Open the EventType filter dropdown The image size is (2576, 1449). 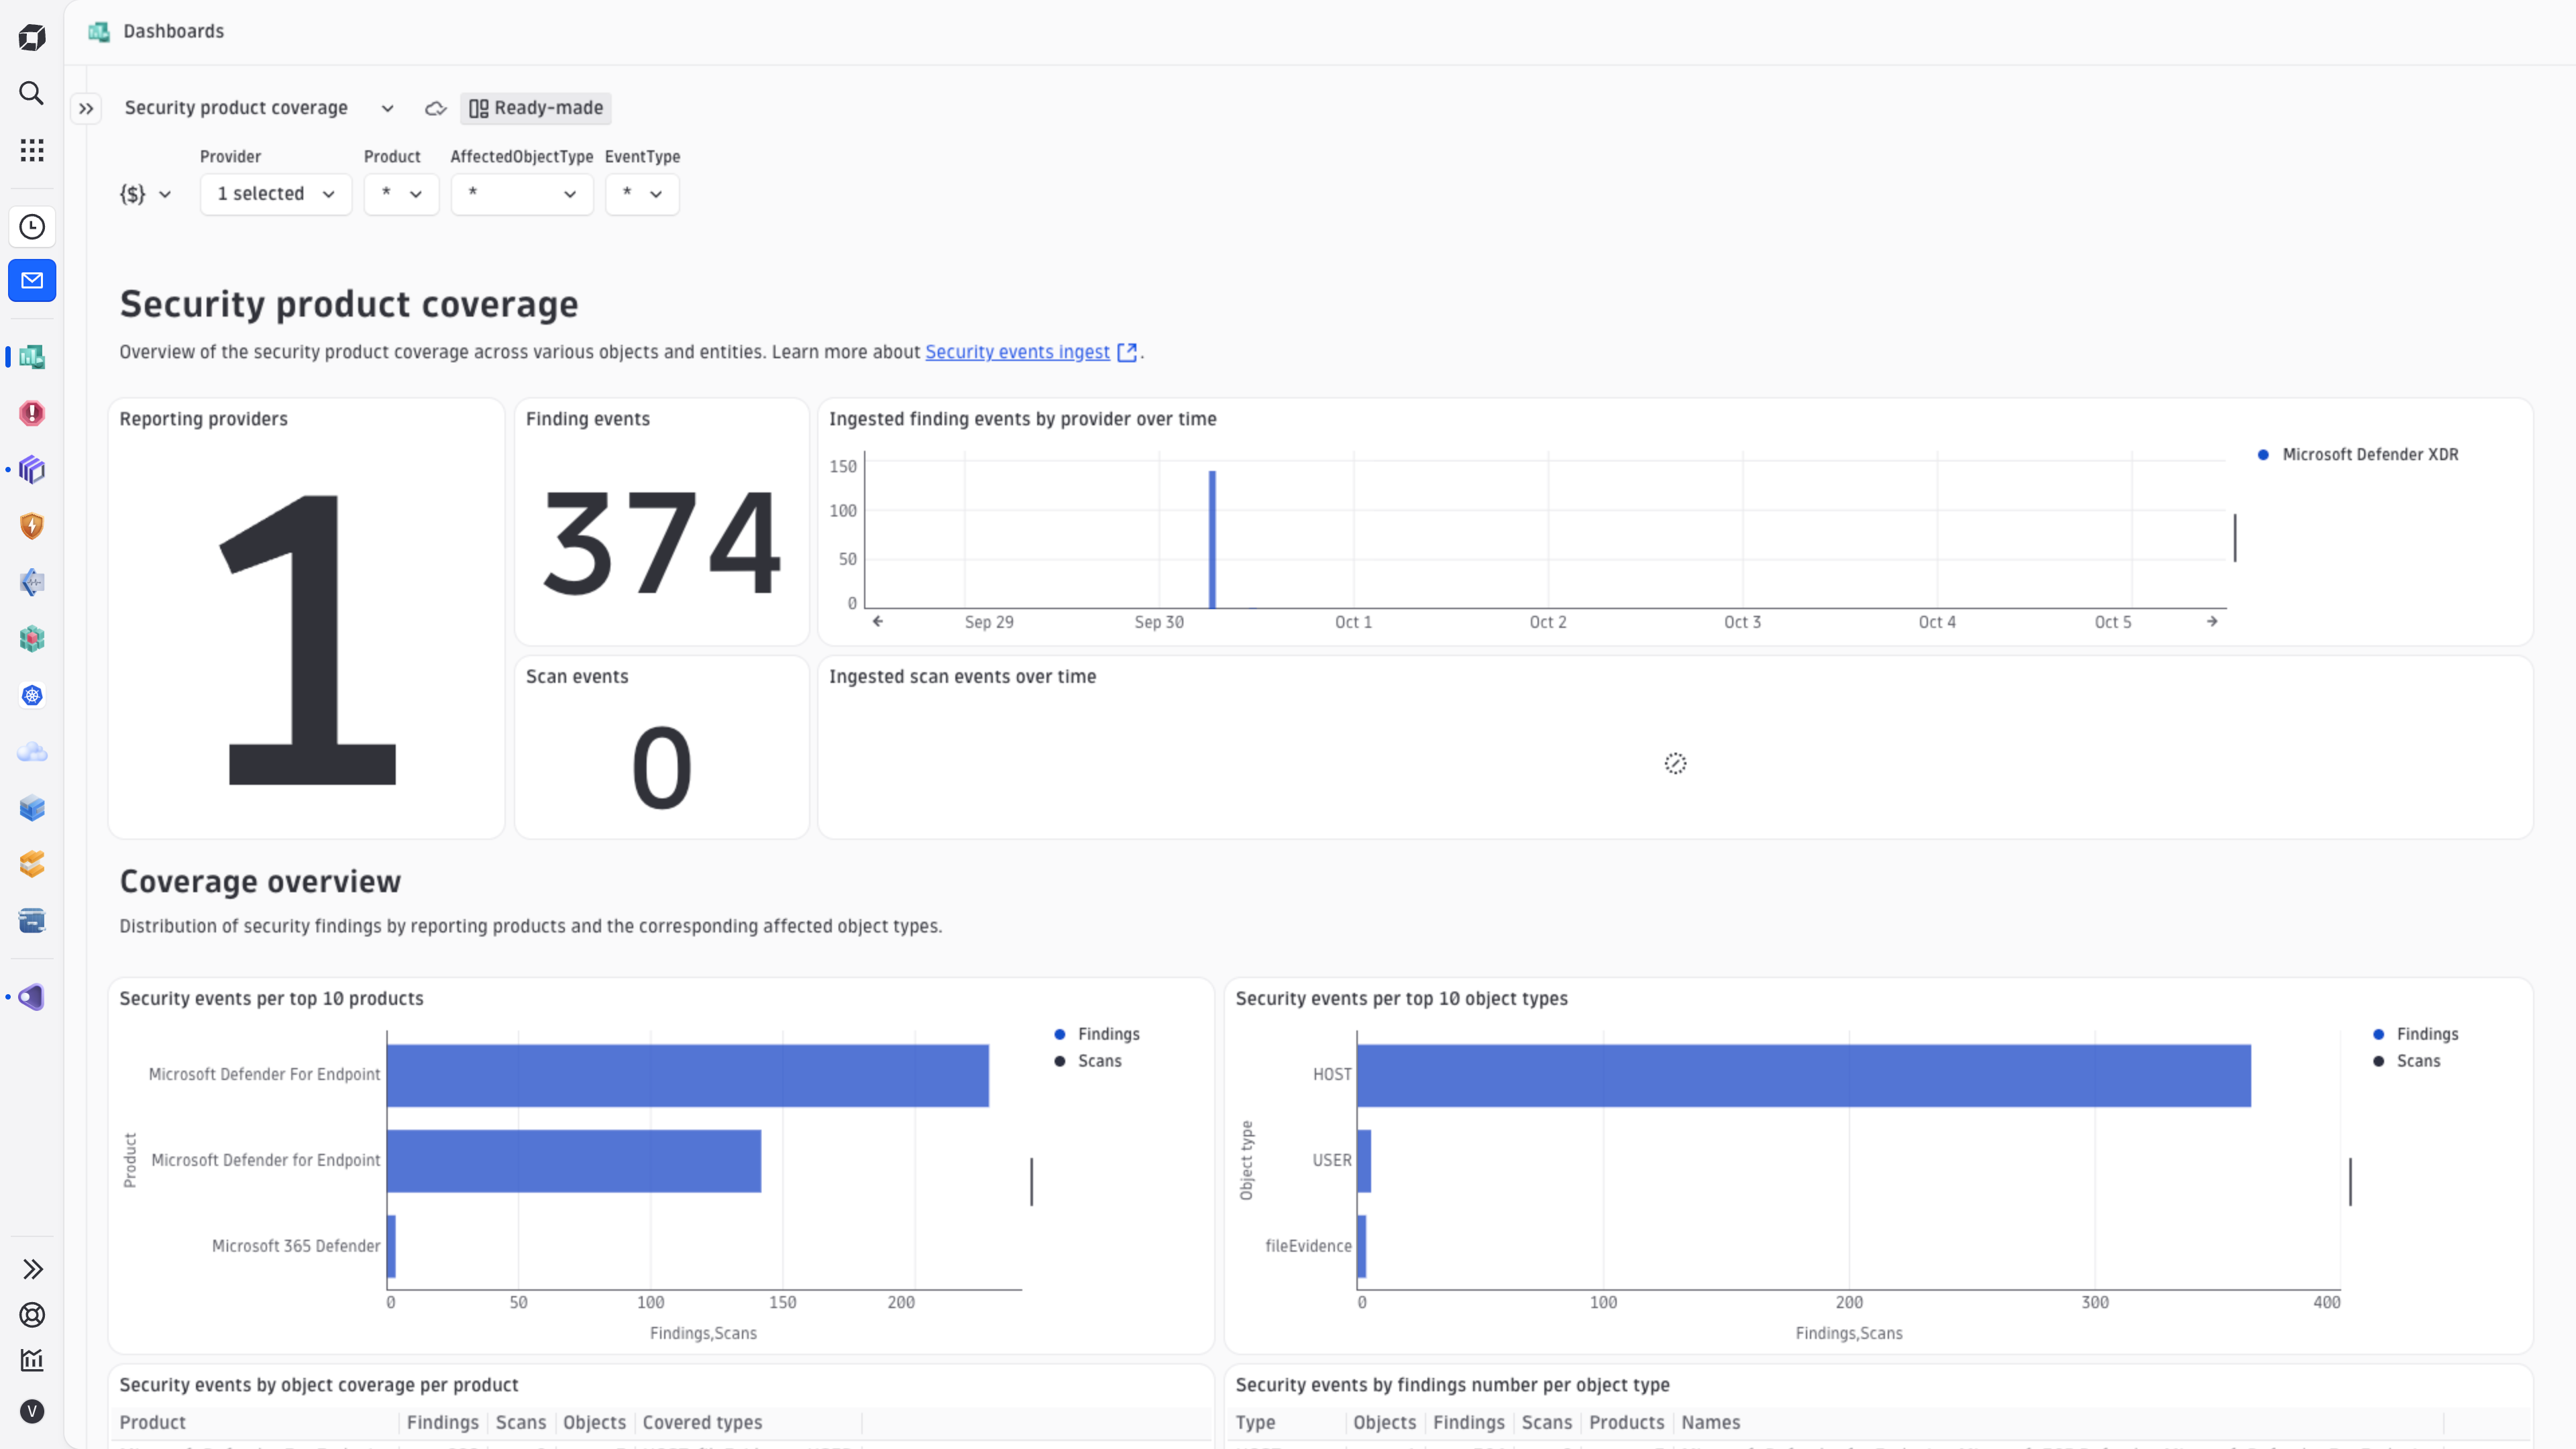click(642, 194)
